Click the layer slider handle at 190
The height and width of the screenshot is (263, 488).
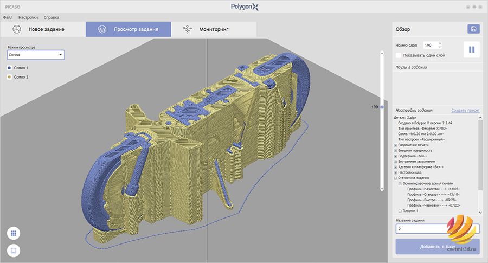[x=382, y=107]
